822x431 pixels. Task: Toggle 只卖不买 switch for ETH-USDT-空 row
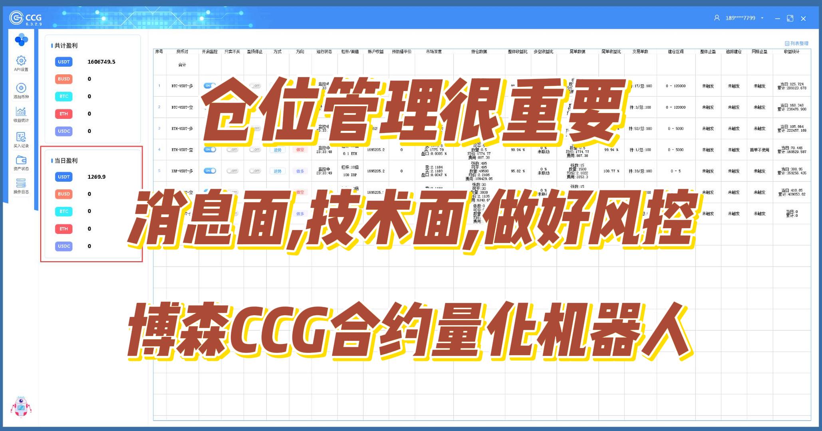click(232, 150)
